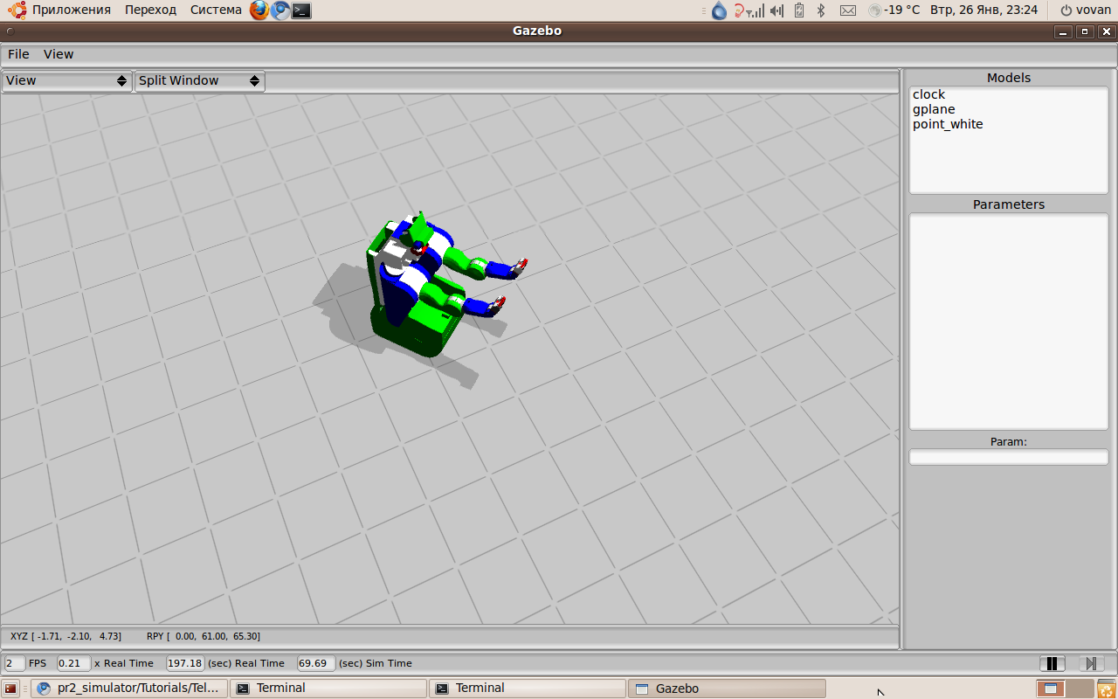Open the Split Window dropdown
Image resolution: width=1118 pixels, height=699 pixels.
point(199,80)
